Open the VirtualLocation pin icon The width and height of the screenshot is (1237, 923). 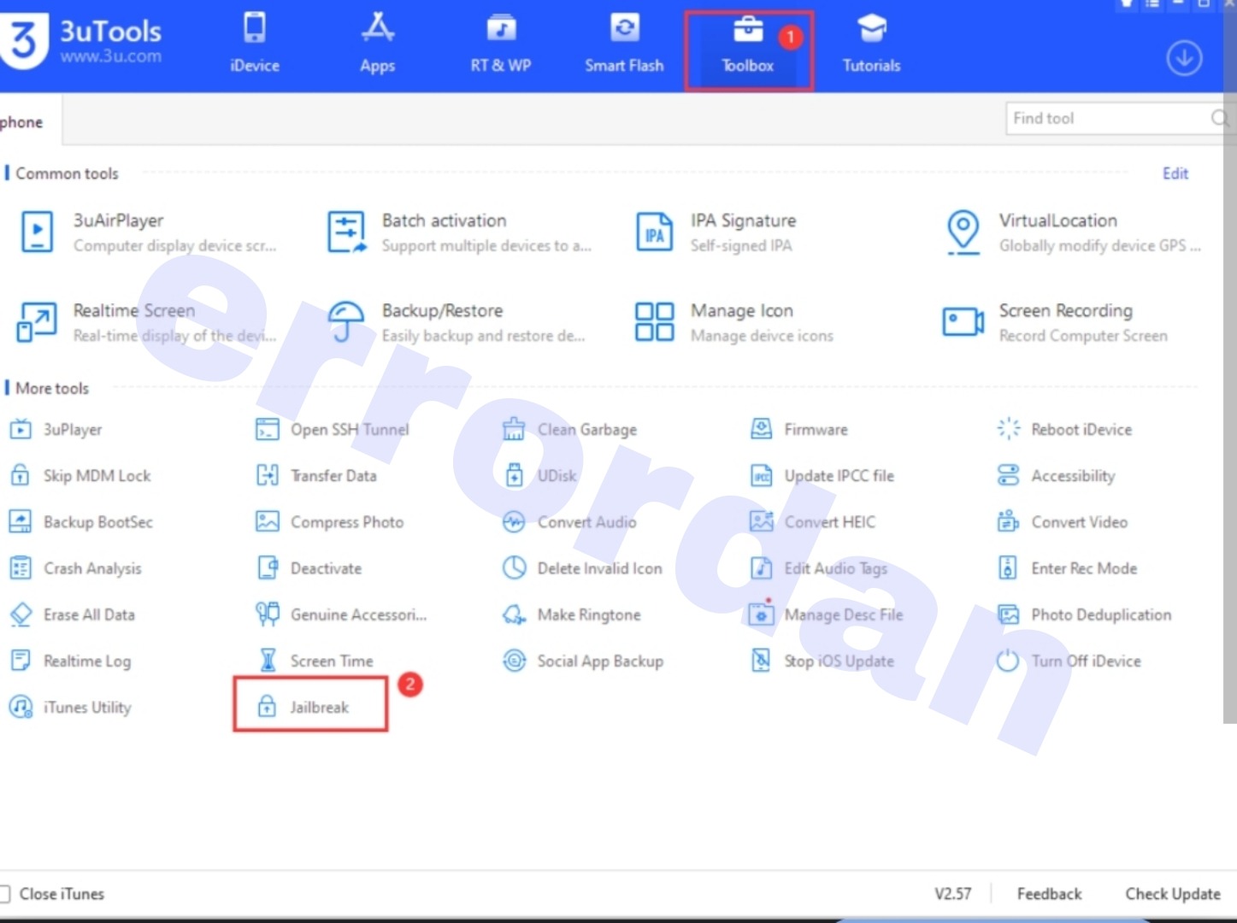[x=963, y=232]
